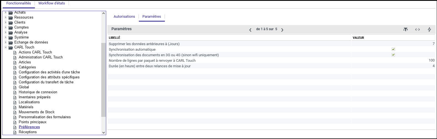This screenshot has height=139, width=437.
Task: Click the Comptes folder icon
Action: pyautogui.click(x=11, y=27)
